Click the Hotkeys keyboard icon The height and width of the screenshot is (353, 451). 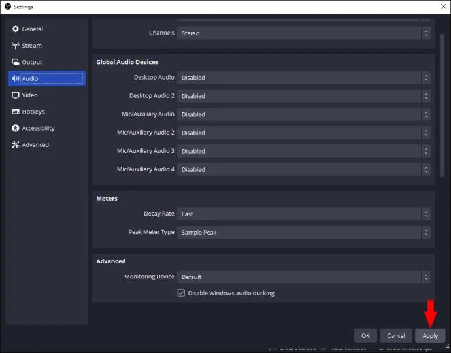pyautogui.click(x=16, y=112)
